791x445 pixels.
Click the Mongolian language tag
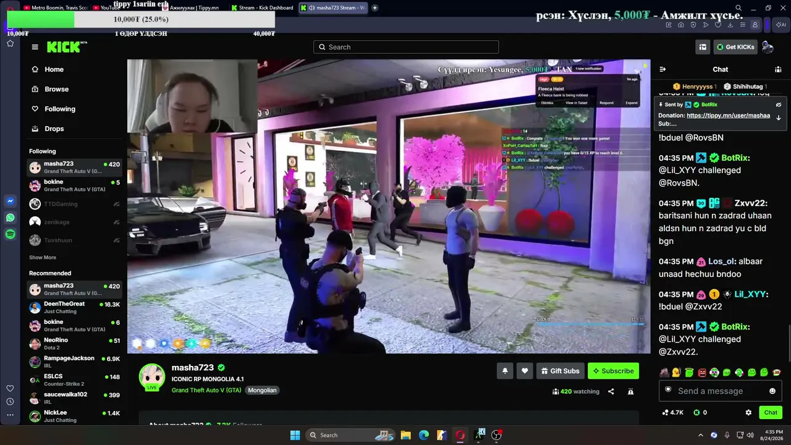point(263,390)
